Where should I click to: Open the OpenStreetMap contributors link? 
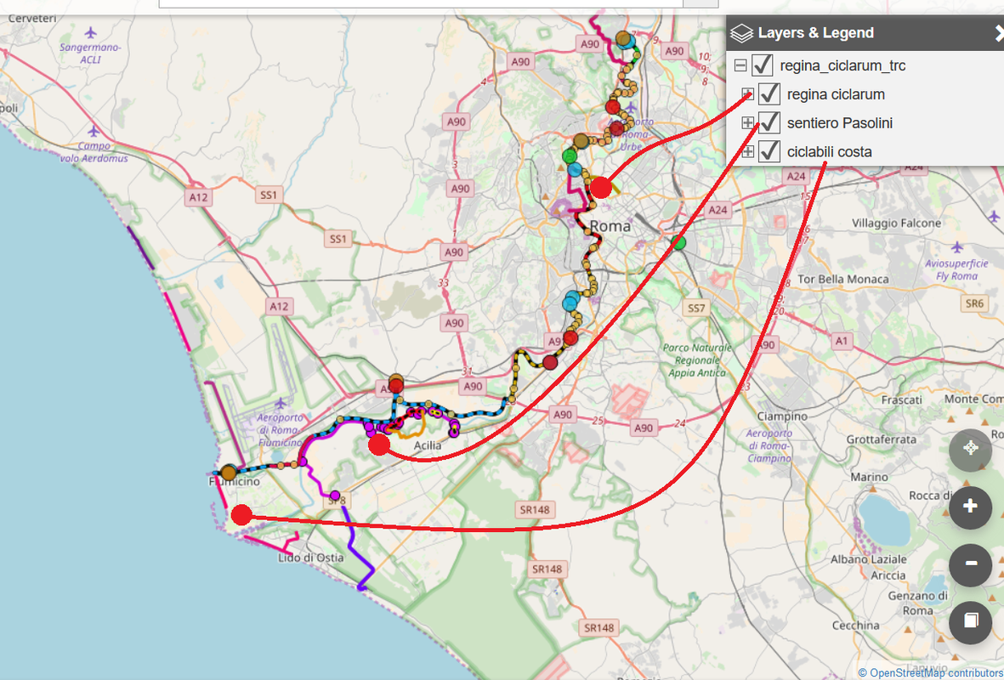click(935, 673)
